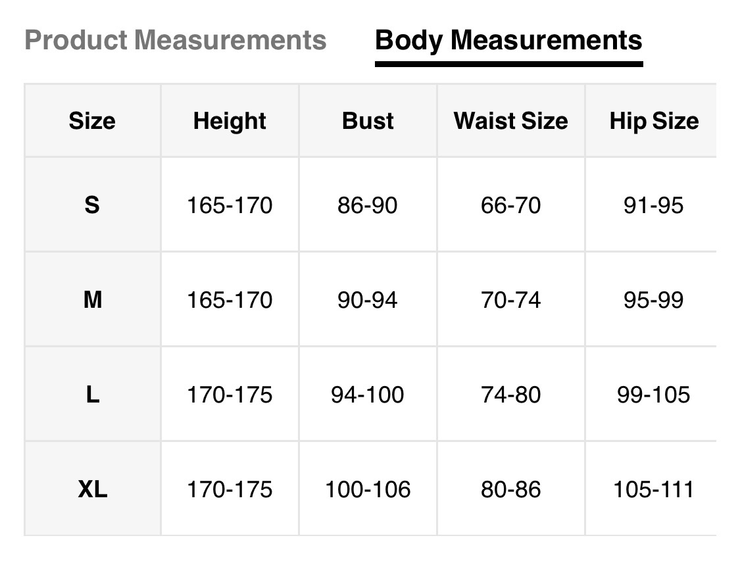Click the 91-95 hip cell
This screenshot has height=565, width=740.
[654, 205]
